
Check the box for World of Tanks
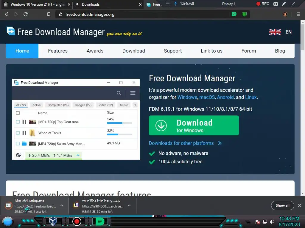[18, 133]
